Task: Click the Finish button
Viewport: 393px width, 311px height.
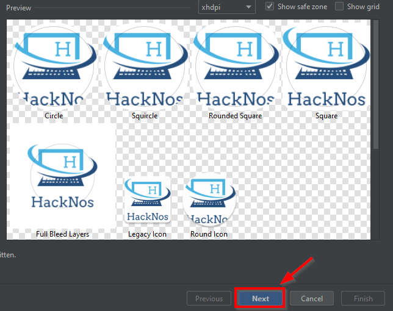Action: click(363, 298)
